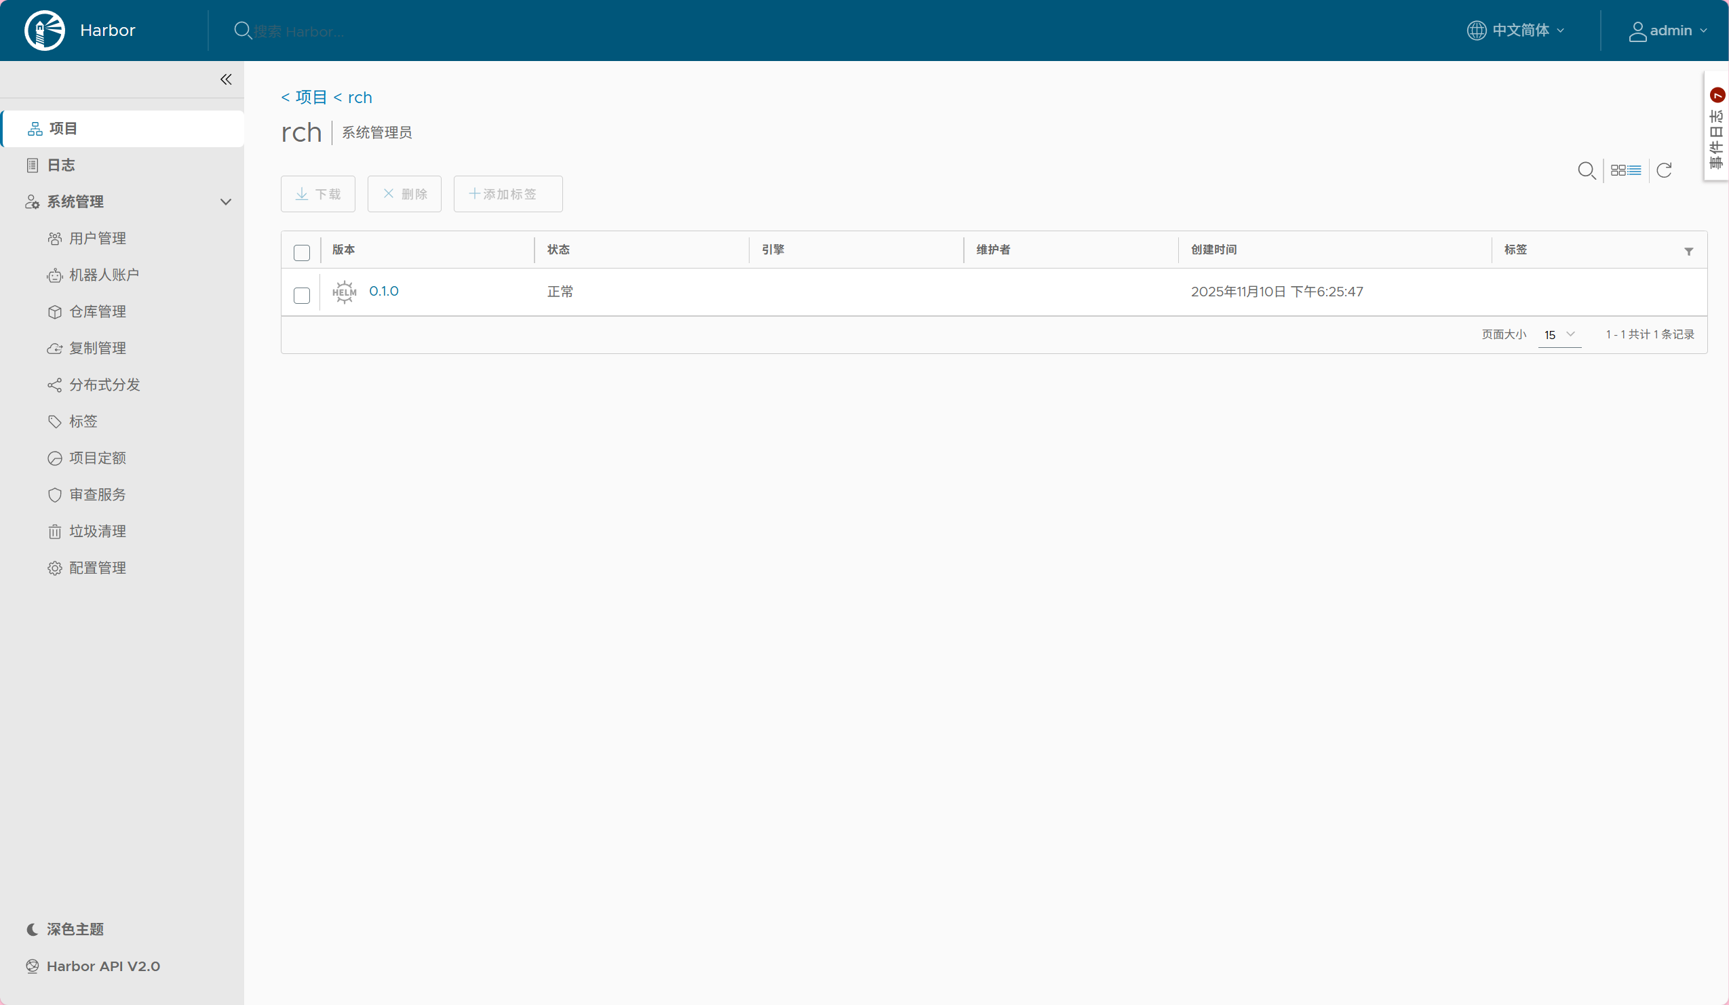Check the 0.1.0 version row checkbox

(302, 296)
